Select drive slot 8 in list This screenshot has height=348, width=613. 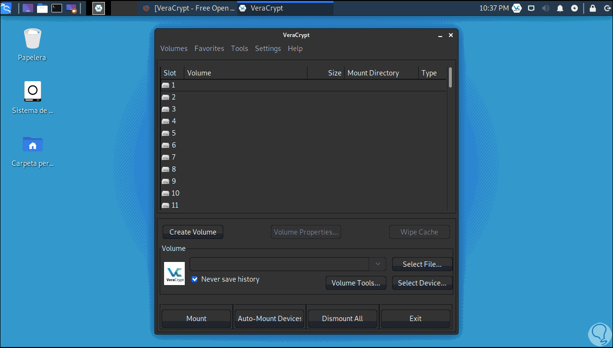(x=304, y=169)
